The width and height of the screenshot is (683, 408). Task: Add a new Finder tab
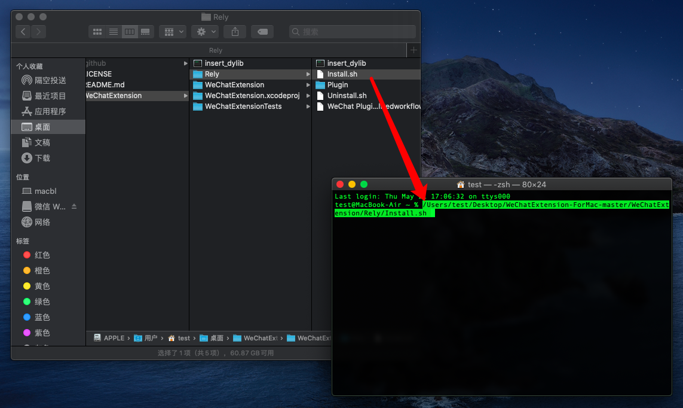click(x=414, y=50)
